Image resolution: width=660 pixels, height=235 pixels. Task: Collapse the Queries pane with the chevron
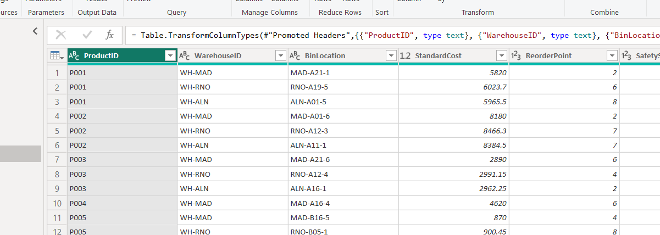coord(35,31)
